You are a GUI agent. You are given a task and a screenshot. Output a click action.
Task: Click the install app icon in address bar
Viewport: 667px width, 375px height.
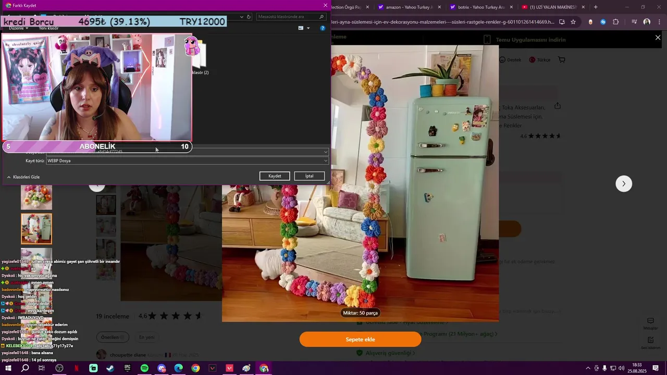point(562,22)
